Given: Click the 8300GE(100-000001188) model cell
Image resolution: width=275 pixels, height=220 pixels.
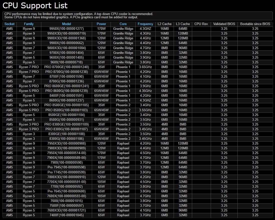Looking at the screenshot, I should 66,134.
